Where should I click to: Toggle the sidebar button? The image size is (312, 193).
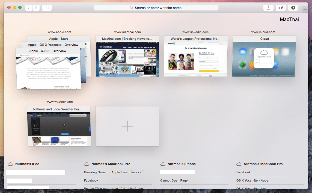pyautogui.click(x=47, y=8)
